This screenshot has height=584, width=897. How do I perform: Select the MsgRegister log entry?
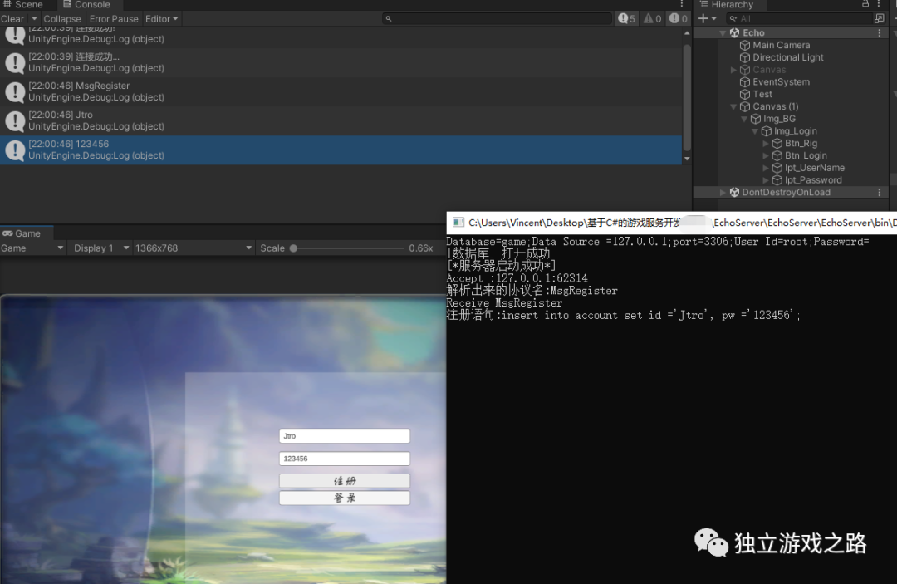(341, 91)
